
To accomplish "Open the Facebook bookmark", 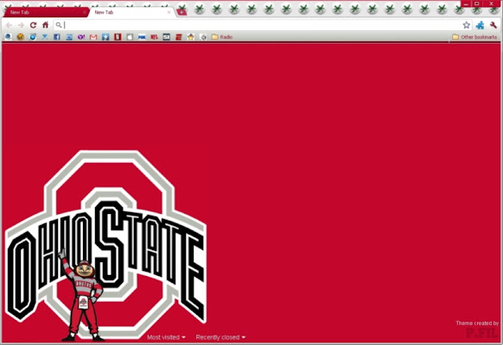I will 57,37.
